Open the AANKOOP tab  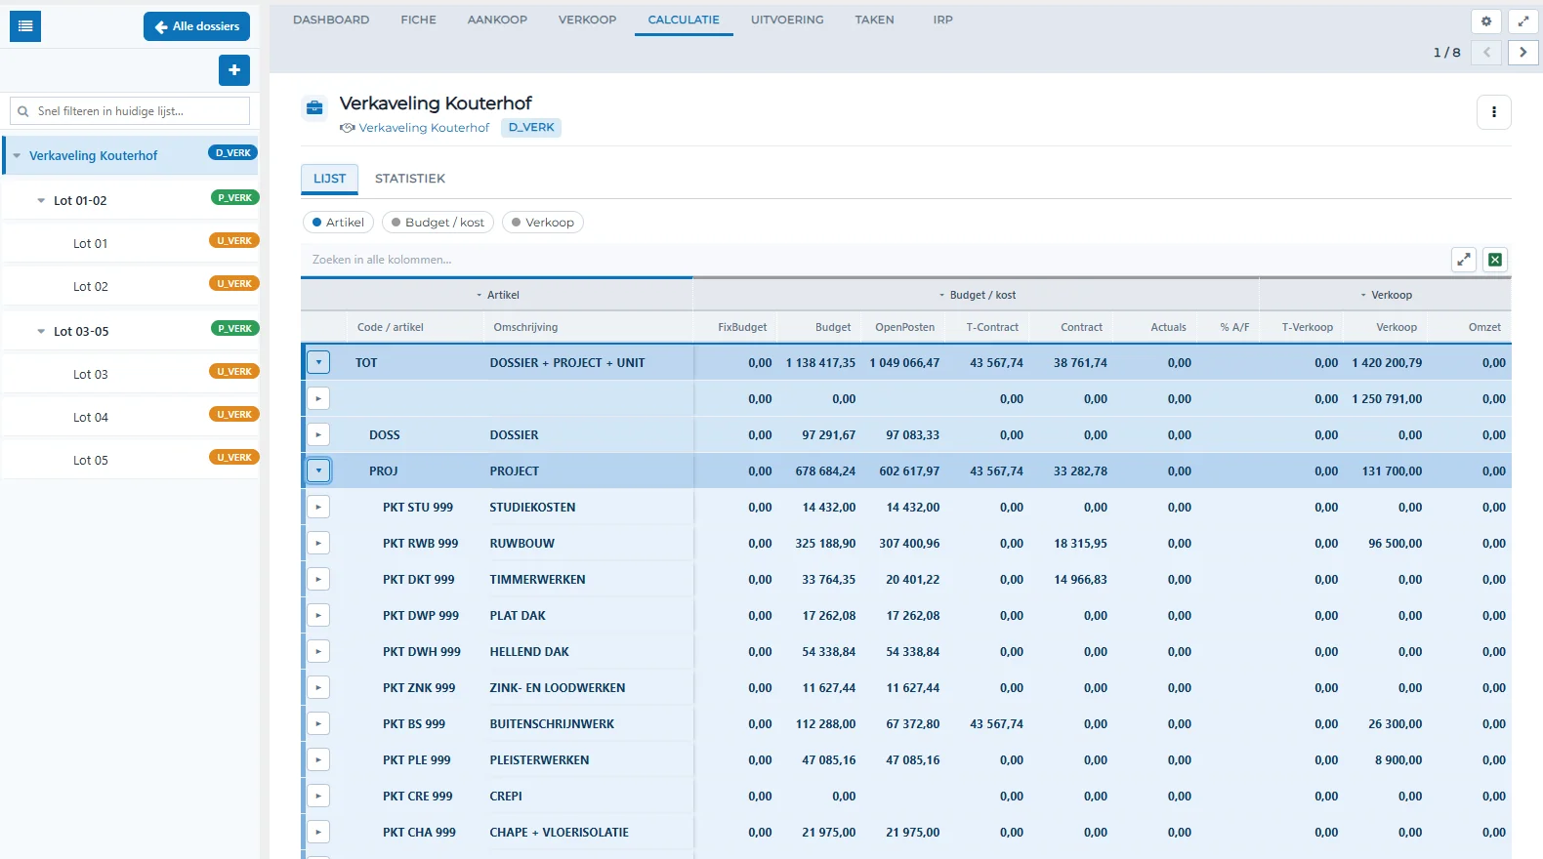click(x=497, y=20)
